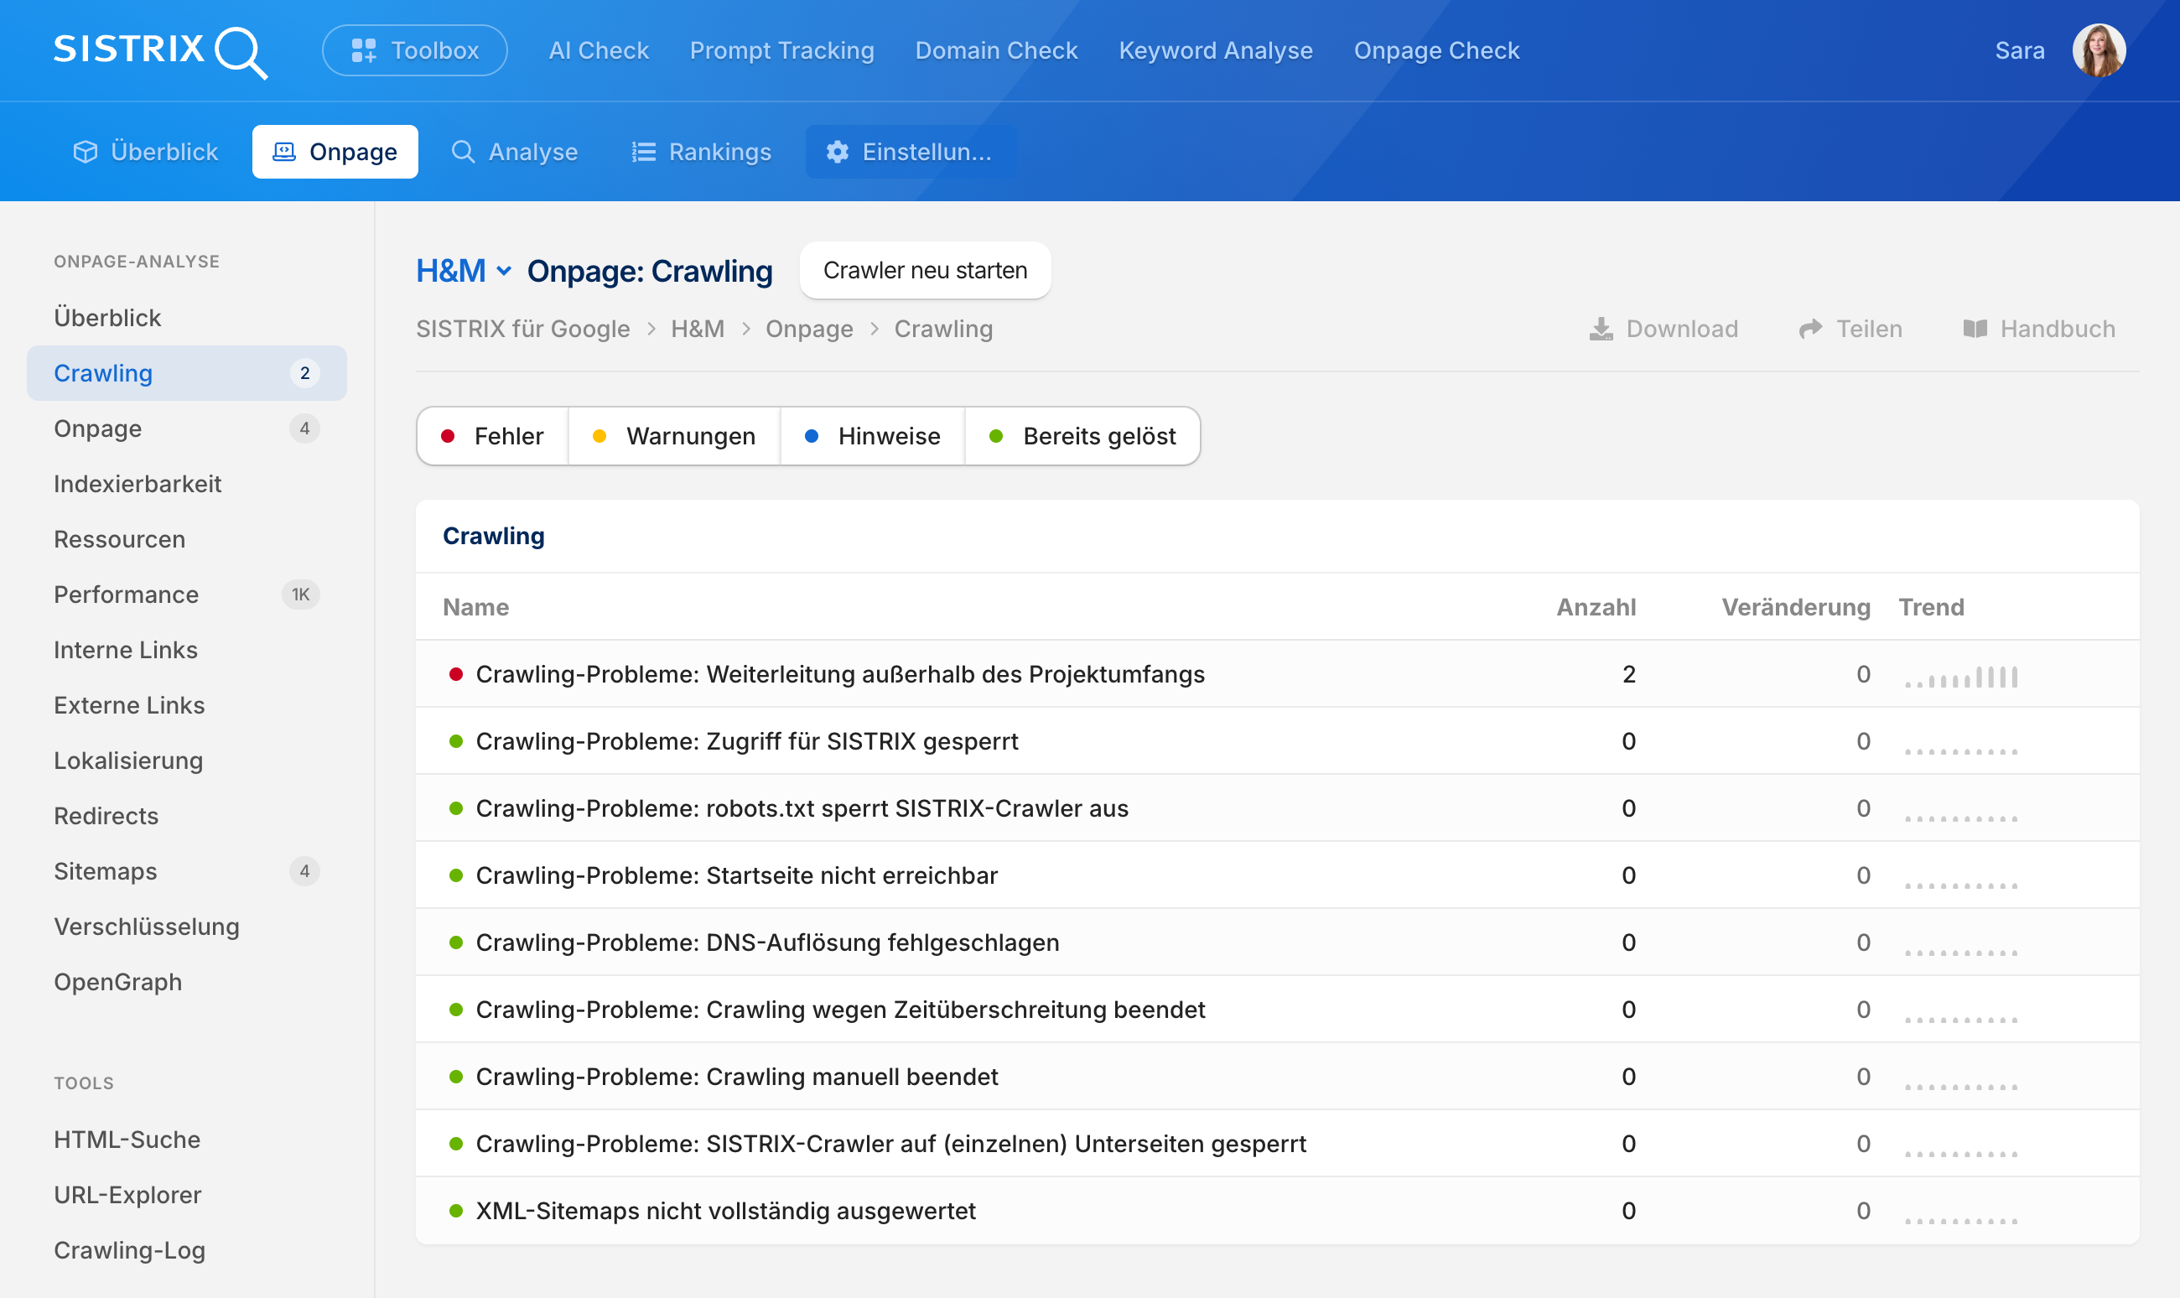Open Onpage Check in the top navigation

point(1437,51)
